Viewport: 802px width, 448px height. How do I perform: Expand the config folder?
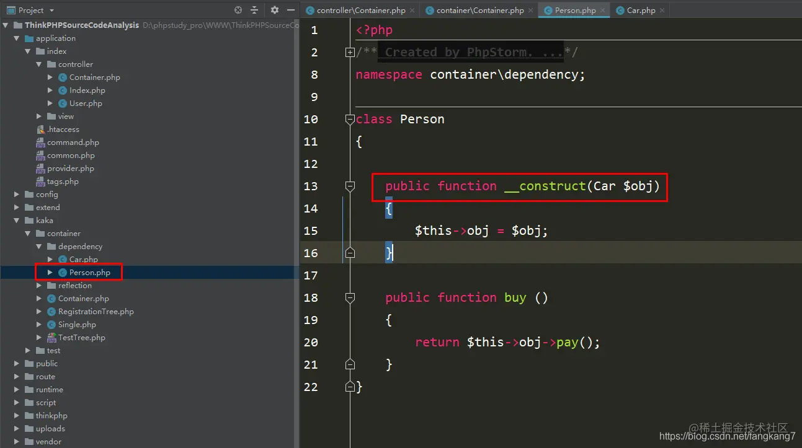click(17, 195)
